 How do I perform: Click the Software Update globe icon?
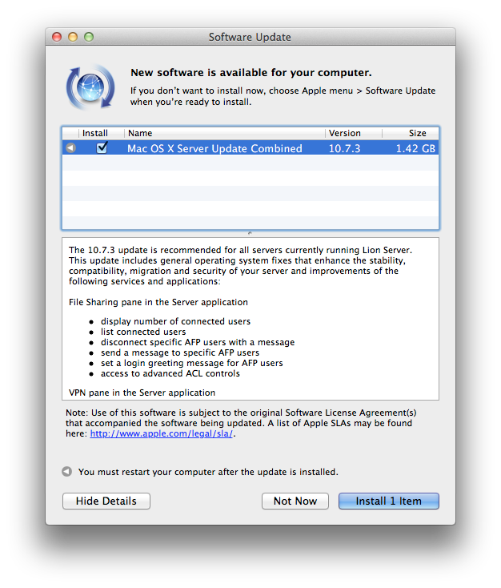90,87
